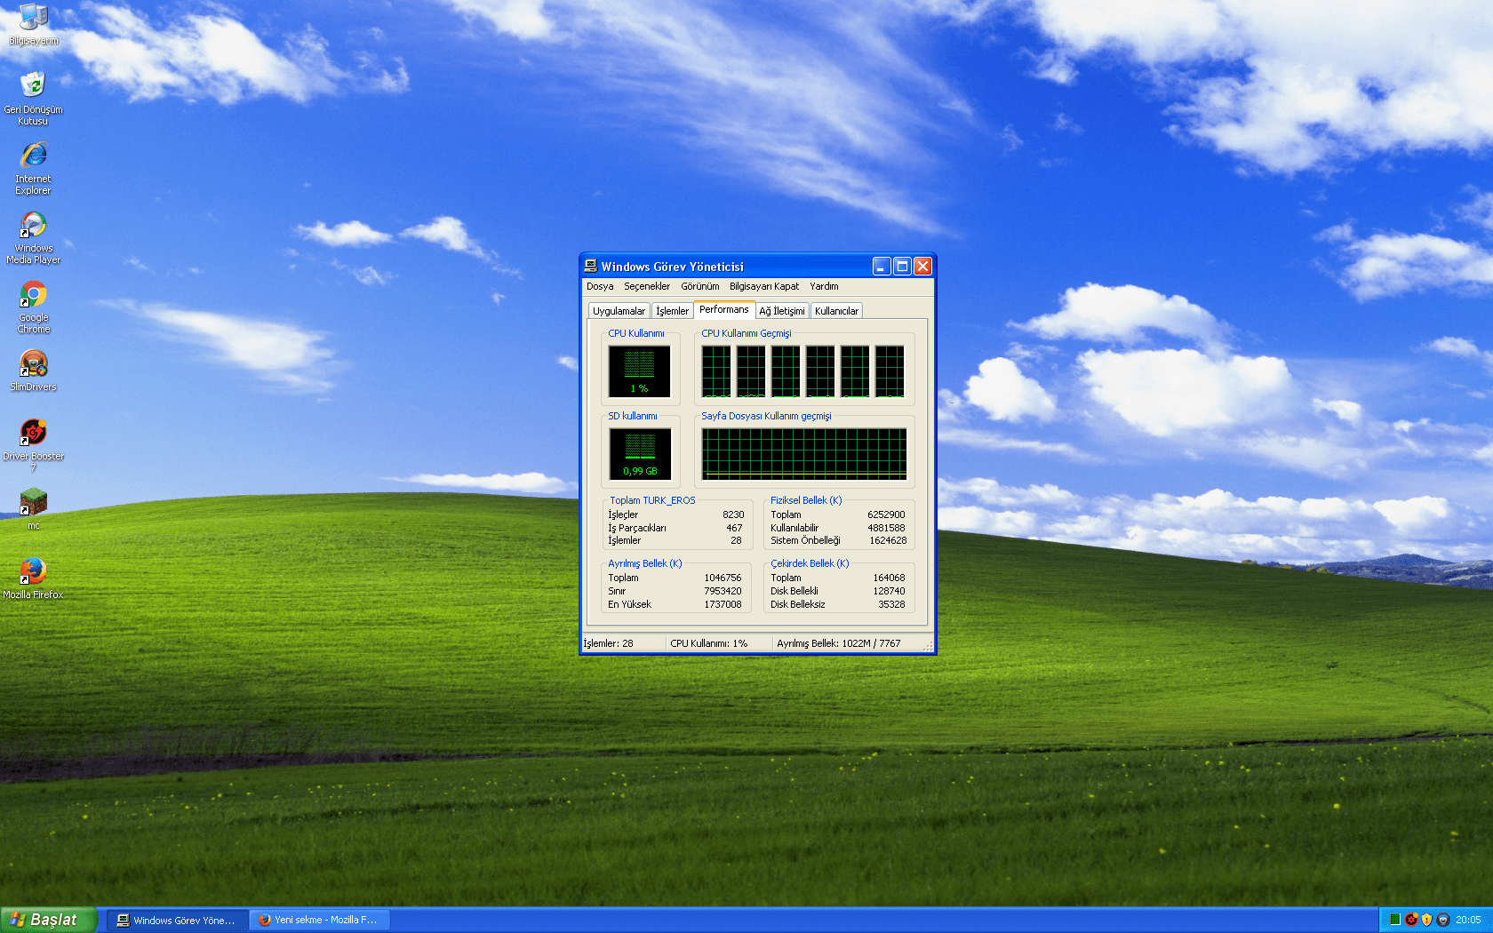This screenshot has height=933, width=1493.
Task: Click status bar text CPU Kullanımı: 1%
Action: [x=709, y=643]
